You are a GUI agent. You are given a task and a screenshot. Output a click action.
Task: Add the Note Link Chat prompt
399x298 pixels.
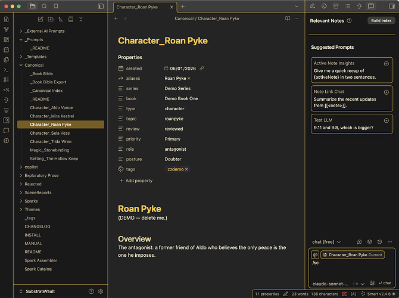386,92
